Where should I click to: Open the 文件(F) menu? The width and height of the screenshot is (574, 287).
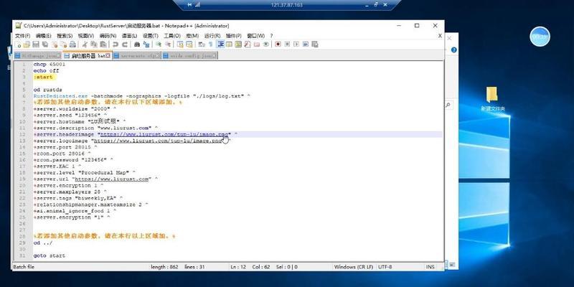pyautogui.click(x=22, y=35)
